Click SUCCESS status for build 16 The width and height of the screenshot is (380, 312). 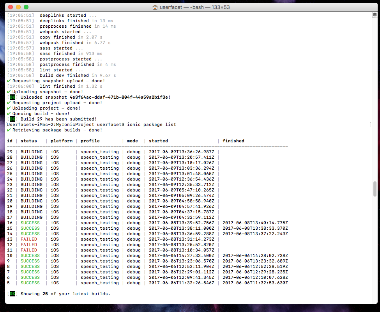coord(30,223)
